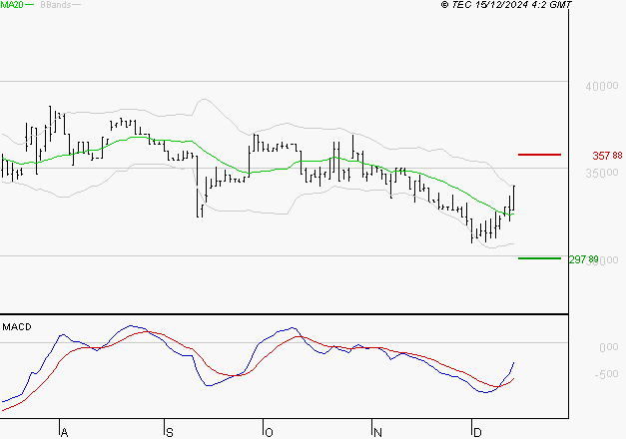Viewport: 626px width, 439px height.
Task: Click the red 357.88 price label
Action: (607, 156)
